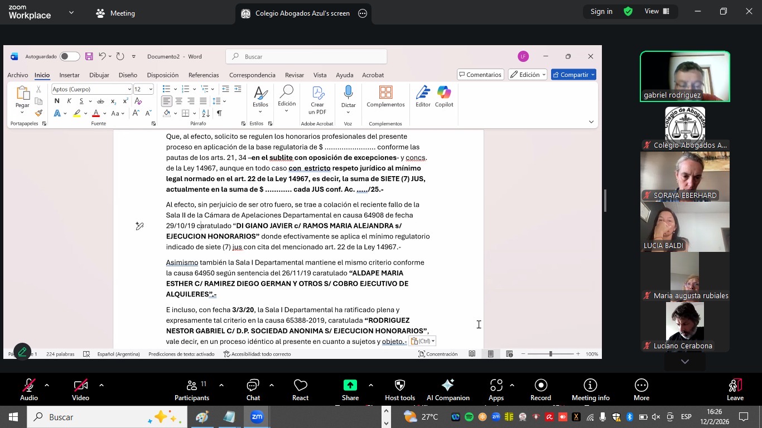The height and width of the screenshot is (428, 762).
Task: Open the Meeting info panel
Action: pos(590,386)
